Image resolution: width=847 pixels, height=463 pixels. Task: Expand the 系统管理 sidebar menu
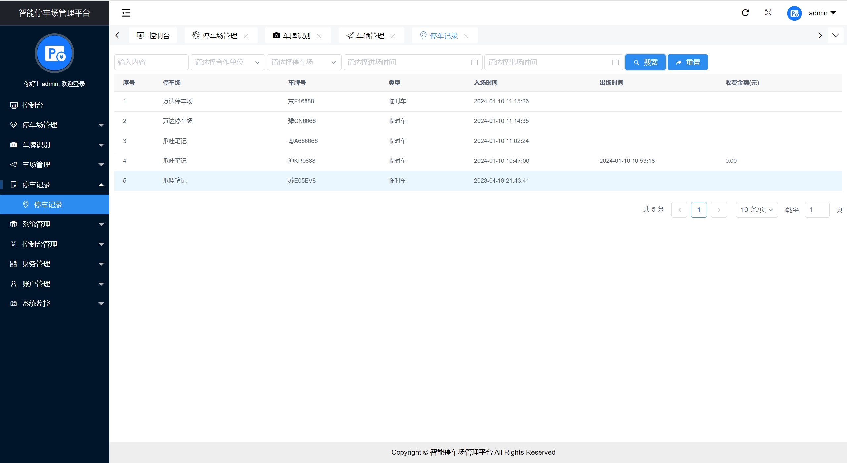[x=55, y=224]
